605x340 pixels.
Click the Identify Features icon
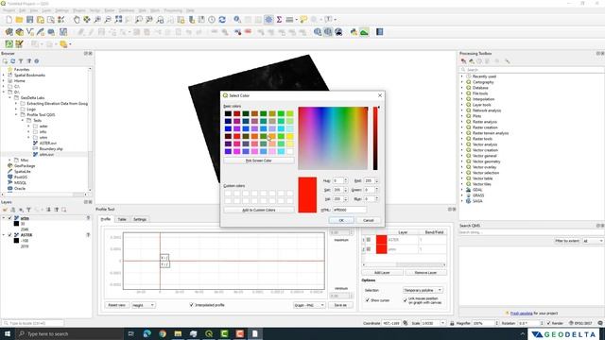[x=237, y=20]
